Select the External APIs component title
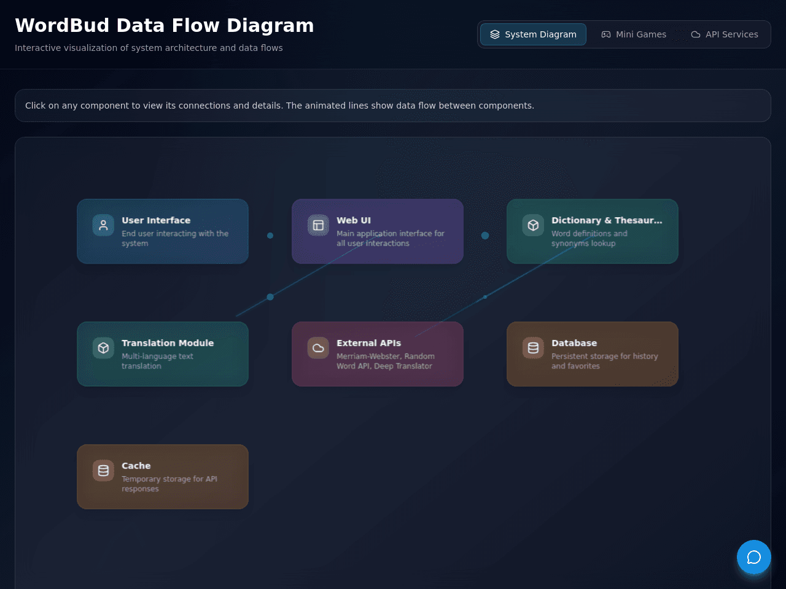Image resolution: width=786 pixels, height=589 pixels. pyautogui.click(x=368, y=343)
